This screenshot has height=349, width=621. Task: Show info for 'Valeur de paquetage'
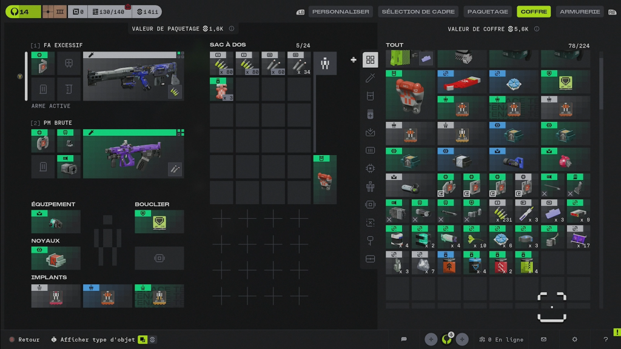click(x=232, y=29)
